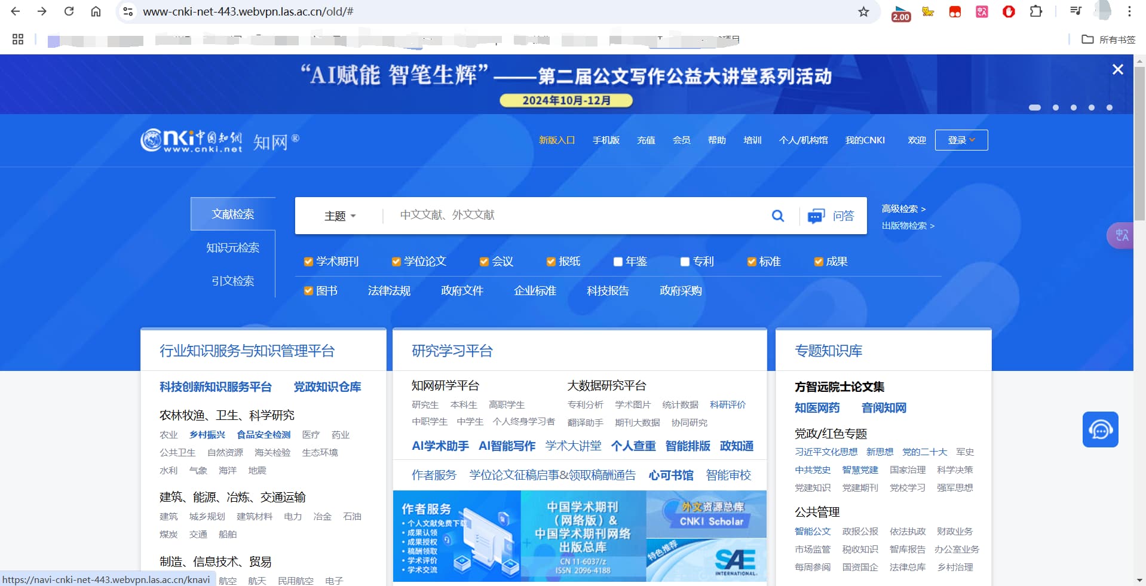Select the 文献检索 tab
The image size is (1146, 586).
point(233,214)
